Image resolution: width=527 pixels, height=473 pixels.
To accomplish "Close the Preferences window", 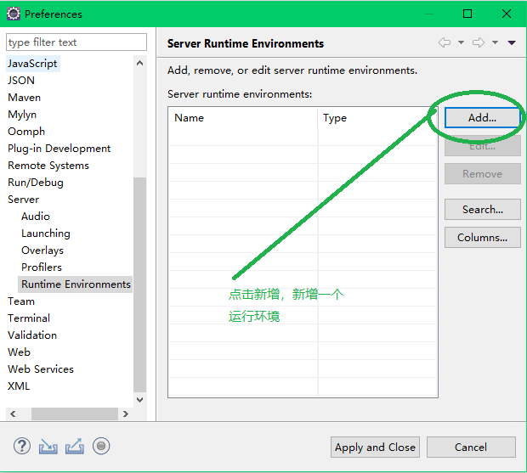I will point(507,14).
